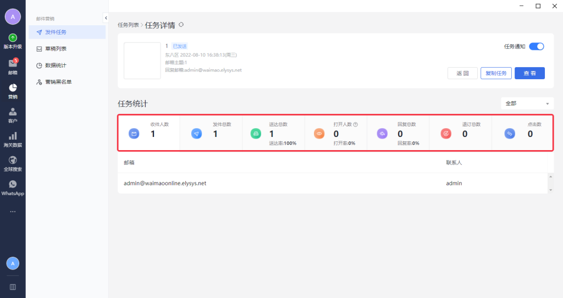Open 营销黑名单 menu item
Screen dimensions: 563x298
point(58,82)
